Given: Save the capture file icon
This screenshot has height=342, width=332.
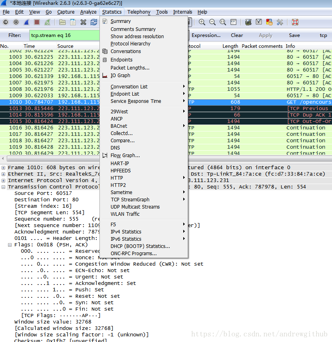Looking at the screenshot, I should click(73, 22).
